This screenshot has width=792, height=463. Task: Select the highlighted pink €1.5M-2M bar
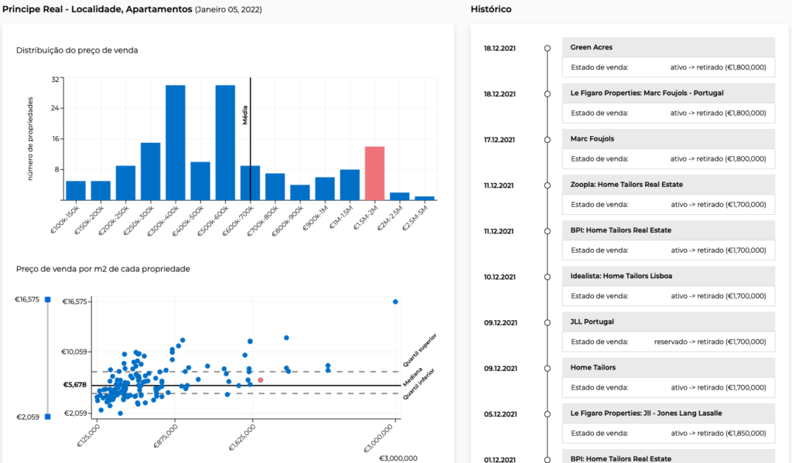(375, 174)
